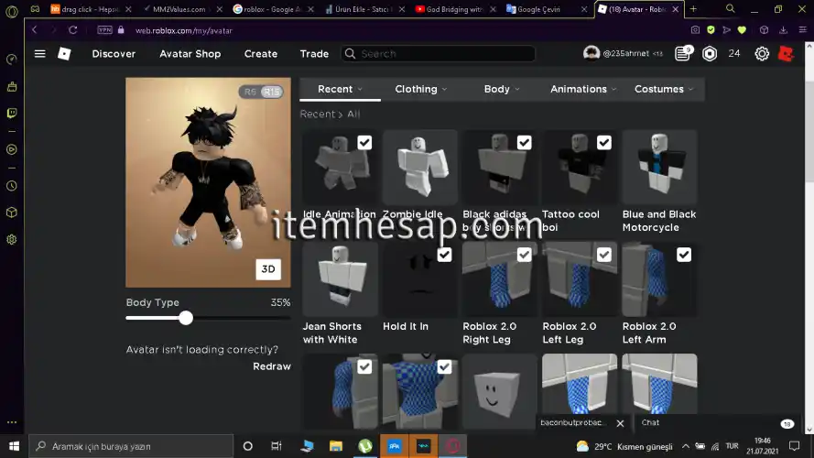Uncheck the Idle Animation item checkbox
This screenshot has width=814, height=458.
coord(364,143)
